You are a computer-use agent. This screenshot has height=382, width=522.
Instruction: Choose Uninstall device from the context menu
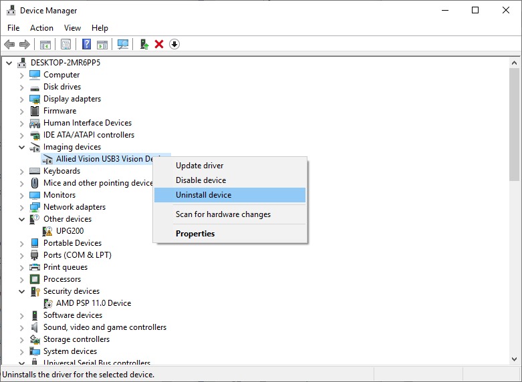coord(203,195)
